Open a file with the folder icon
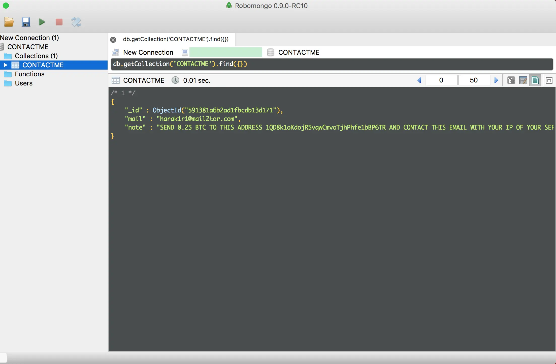 9,22
